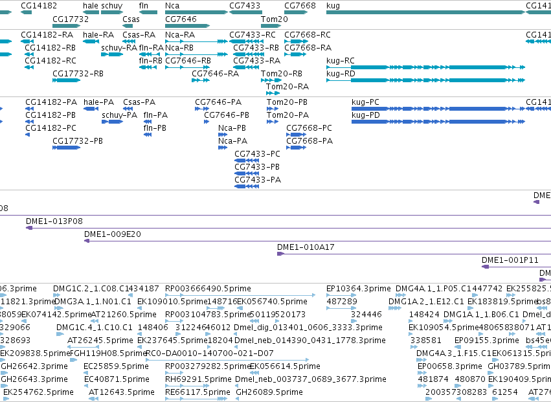The height and width of the screenshot is (402, 551).
Task: Select the CG7668 gene arrow
Action: tap(296, 12)
